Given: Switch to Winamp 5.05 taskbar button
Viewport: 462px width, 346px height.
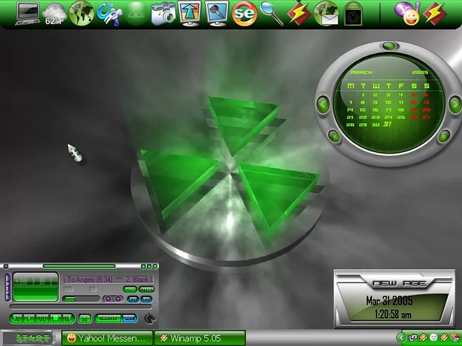Looking at the screenshot, I should [200, 338].
